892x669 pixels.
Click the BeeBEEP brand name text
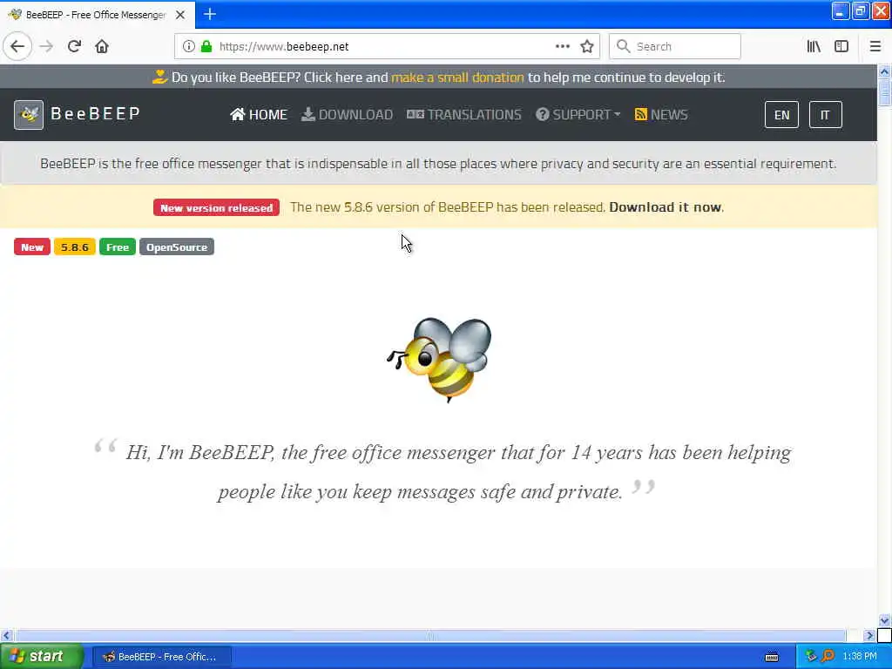[x=96, y=113]
